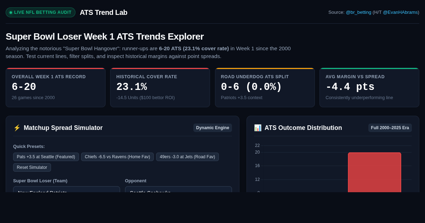Click the 26 games since 2000 note

pyautogui.click(x=33, y=98)
